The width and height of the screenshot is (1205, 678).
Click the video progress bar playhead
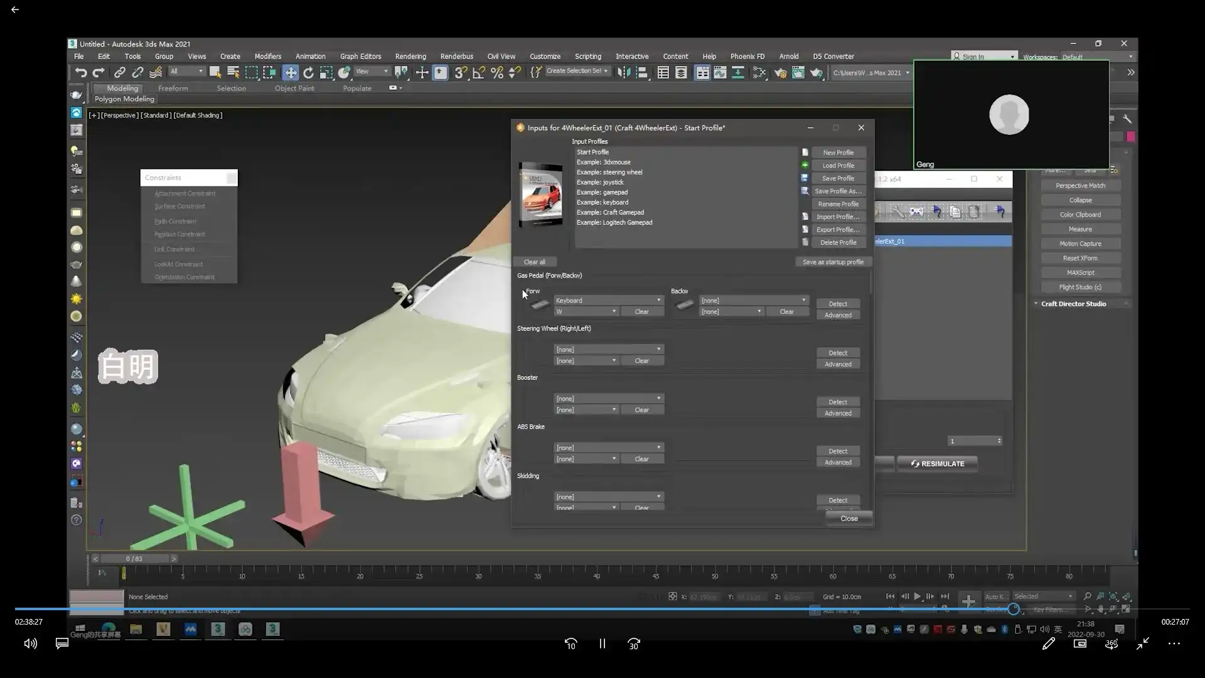click(x=1014, y=609)
